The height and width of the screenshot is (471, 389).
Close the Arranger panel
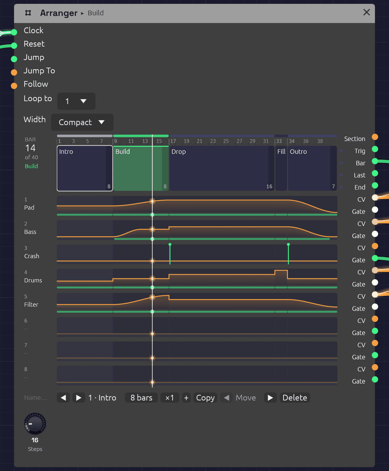pyautogui.click(x=366, y=12)
